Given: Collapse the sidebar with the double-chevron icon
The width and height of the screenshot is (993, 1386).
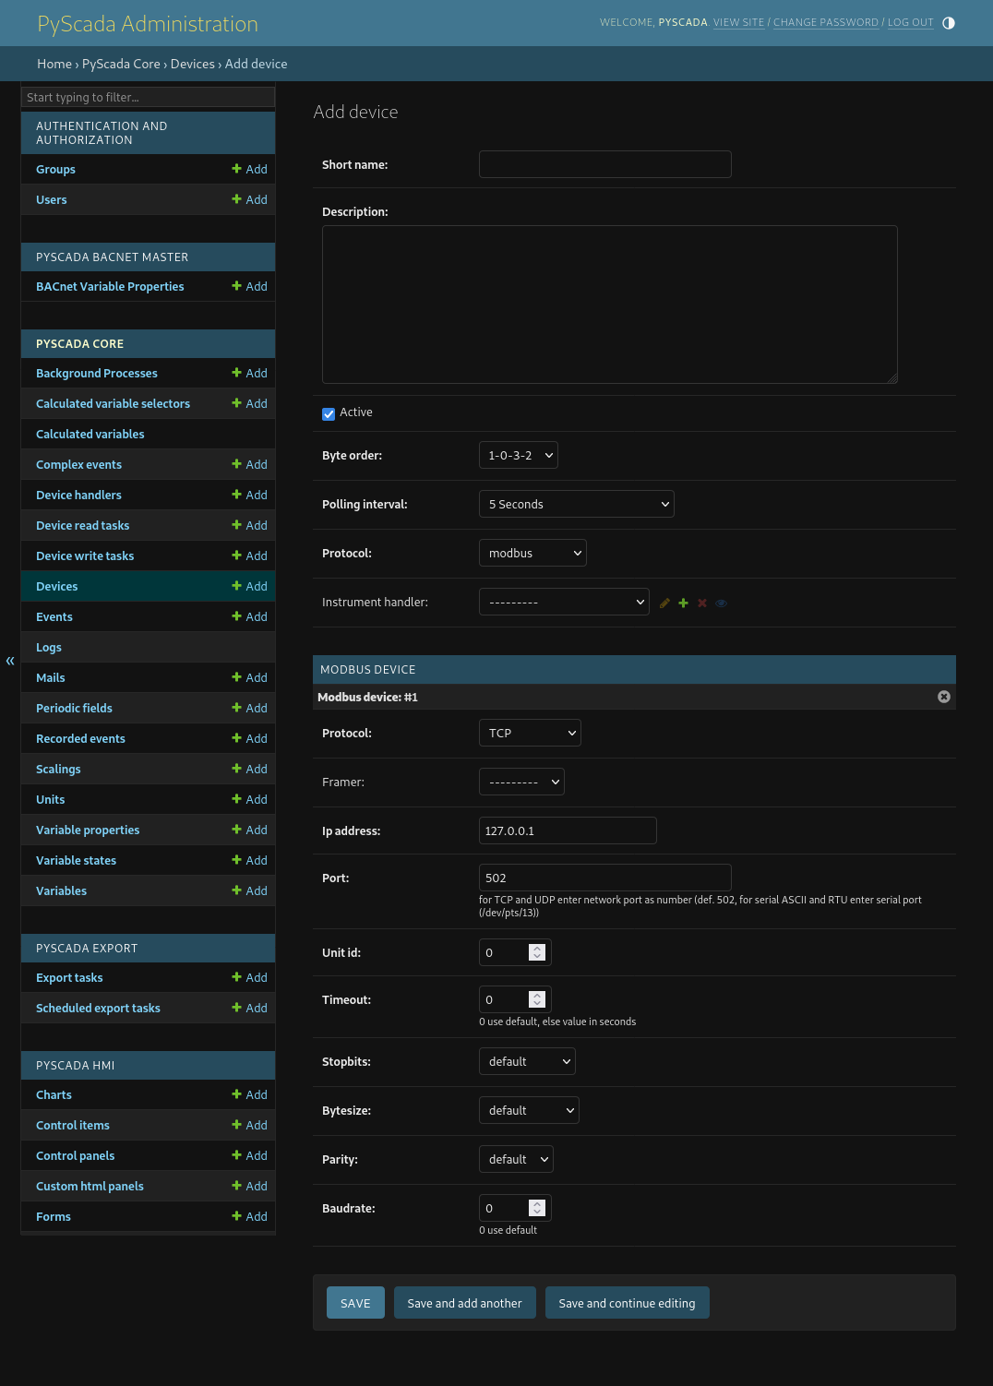Looking at the screenshot, I should (10, 661).
